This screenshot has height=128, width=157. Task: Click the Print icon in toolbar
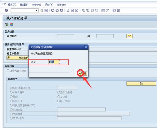(68, 10)
